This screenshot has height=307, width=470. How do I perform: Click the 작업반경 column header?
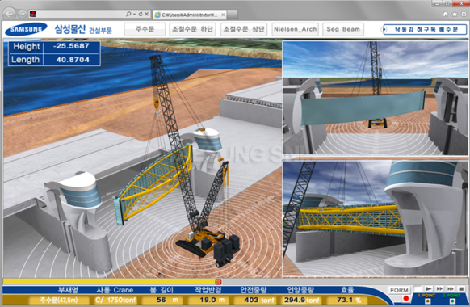tap(208, 290)
